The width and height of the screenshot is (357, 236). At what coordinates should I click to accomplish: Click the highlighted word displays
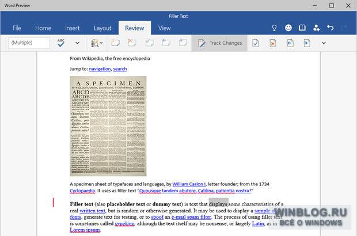218,204
